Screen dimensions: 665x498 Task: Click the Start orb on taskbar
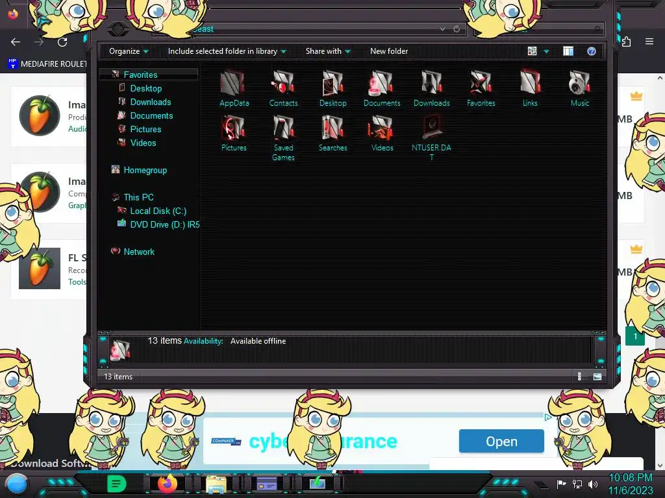coord(17,484)
